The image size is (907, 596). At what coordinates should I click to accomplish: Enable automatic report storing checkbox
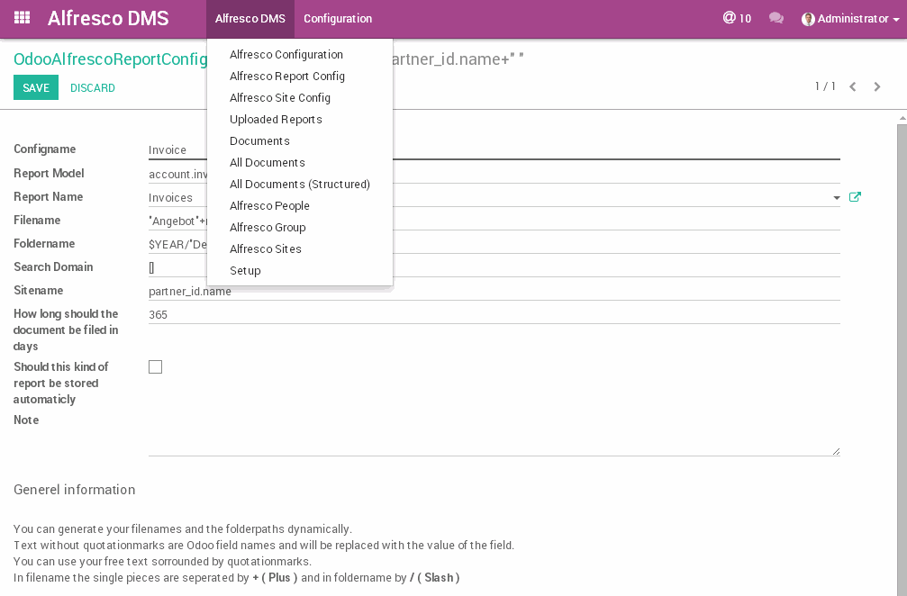pyautogui.click(x=155, y=366)
